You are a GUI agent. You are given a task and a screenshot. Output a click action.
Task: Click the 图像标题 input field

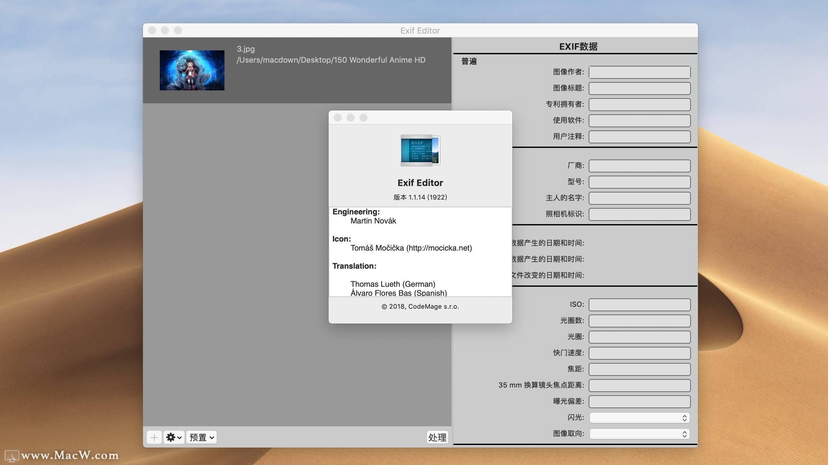pyautogui.click(x=639, y=88)
